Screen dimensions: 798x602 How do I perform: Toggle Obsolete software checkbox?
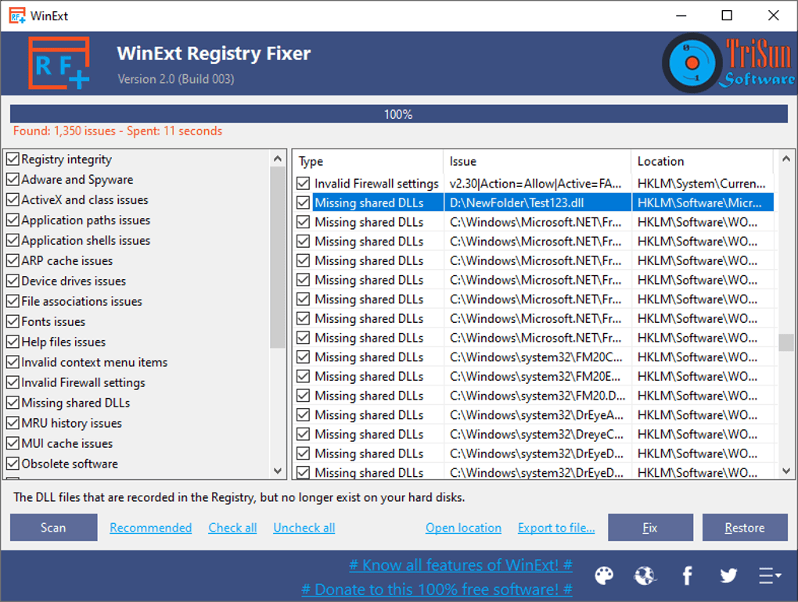[13, 464]
